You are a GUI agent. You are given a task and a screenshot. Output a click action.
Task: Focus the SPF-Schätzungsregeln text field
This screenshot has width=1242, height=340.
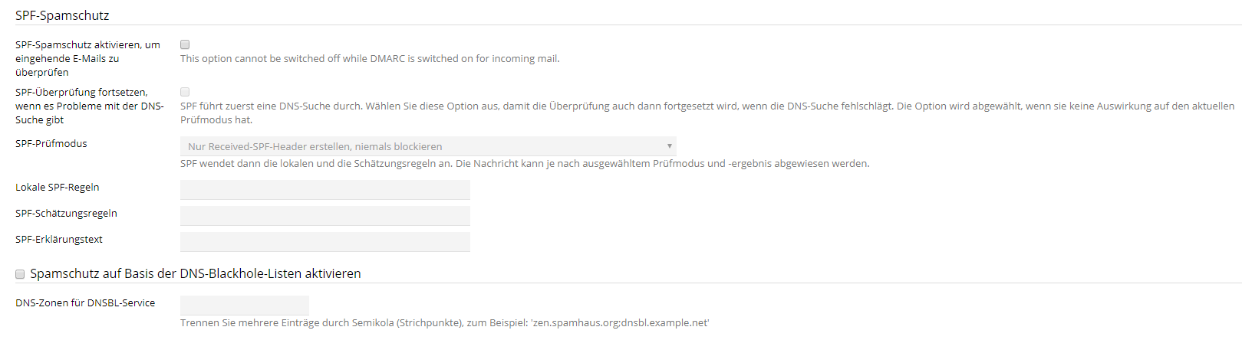[x=325, y=216]
